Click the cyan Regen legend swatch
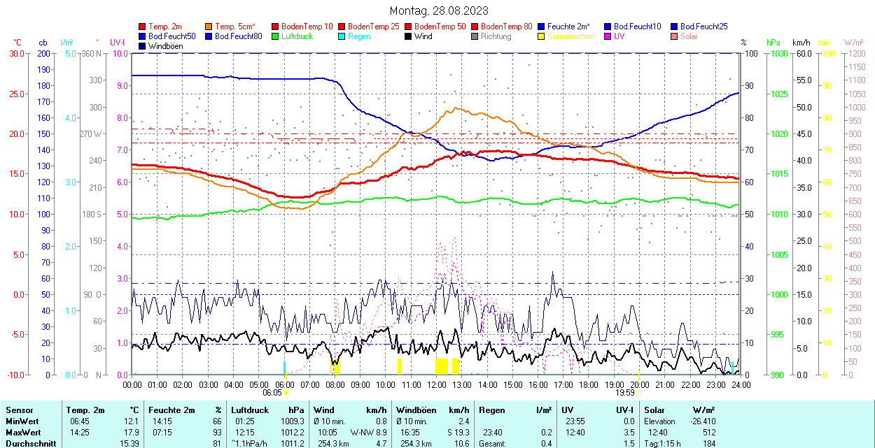 pyautogui.click(x=342, y=36)
